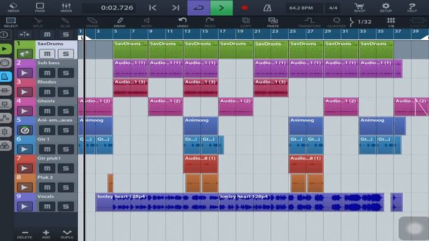
Task: Start playback with the Play button
Action: coord(221,7)
